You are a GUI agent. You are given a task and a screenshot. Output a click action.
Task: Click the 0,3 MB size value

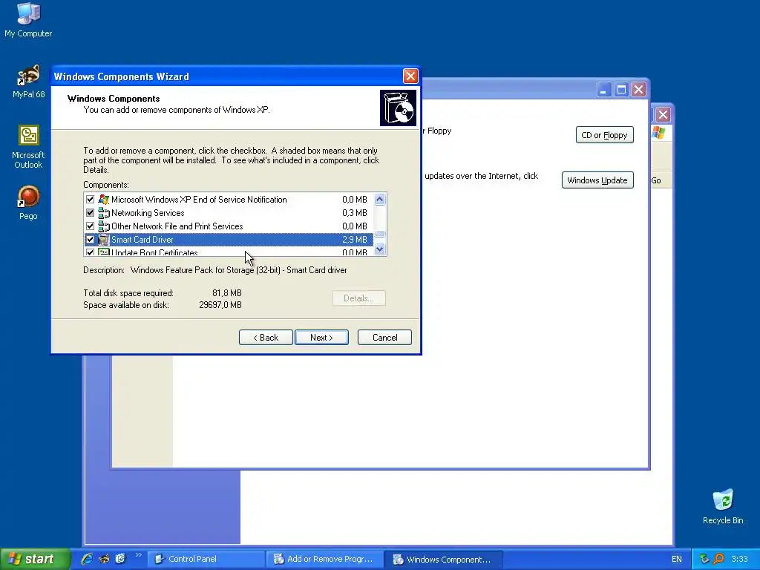pos(354,213)
